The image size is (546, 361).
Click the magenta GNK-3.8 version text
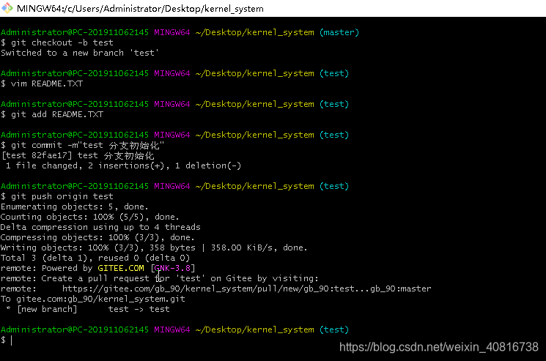(x=172, y=268)
